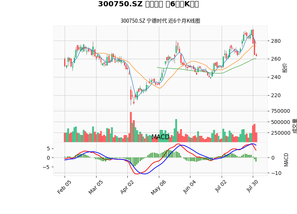Click the 'Feb 05' date label
297x214 pixels.
coord(64,187)
